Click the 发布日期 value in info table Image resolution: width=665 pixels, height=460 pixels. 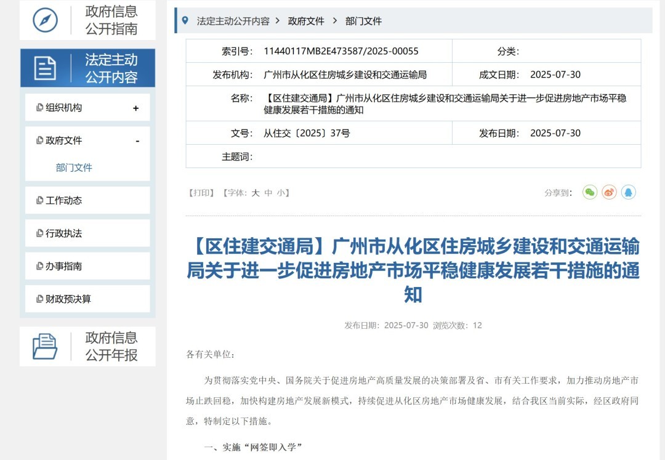[x=555, y=133]
